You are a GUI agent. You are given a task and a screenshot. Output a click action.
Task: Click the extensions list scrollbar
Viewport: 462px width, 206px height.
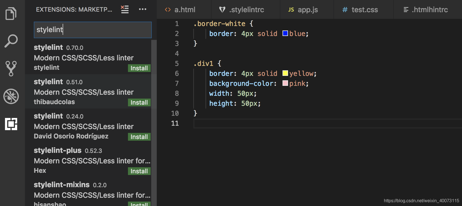tap(154, 123)
